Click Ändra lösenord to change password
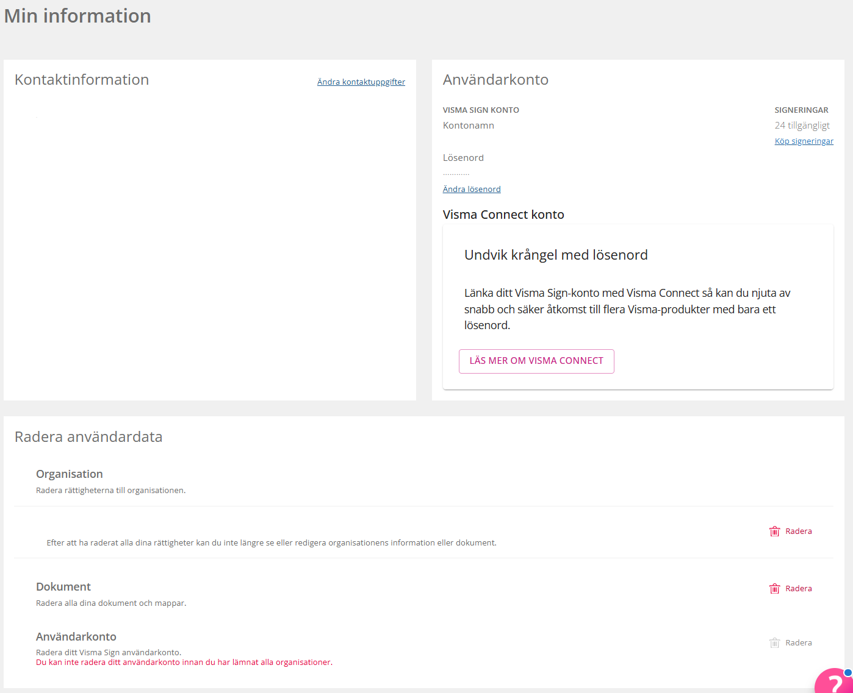The width and height of the screenshot is (853, 693). tap(472, 190)
